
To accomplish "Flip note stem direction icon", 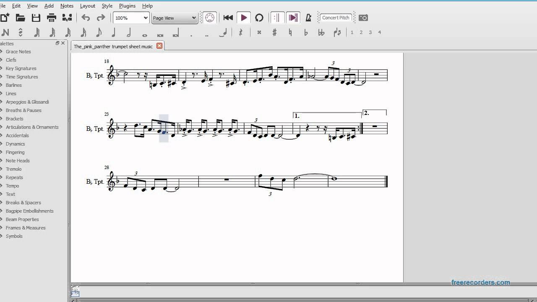I will coord(337,32).
